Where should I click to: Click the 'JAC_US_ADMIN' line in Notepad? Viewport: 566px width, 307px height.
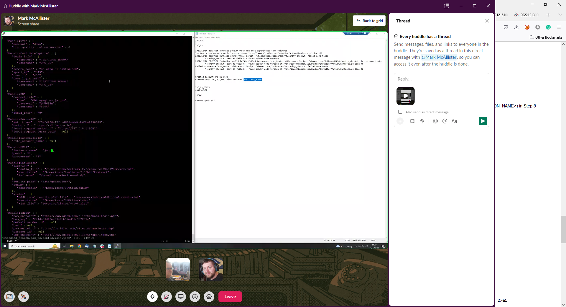tap(203, 87)
